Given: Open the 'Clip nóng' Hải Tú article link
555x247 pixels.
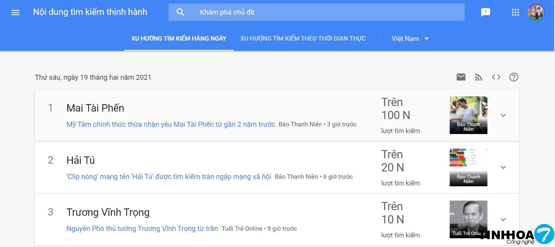Looking at the screenshot, I should coord(169,177).
